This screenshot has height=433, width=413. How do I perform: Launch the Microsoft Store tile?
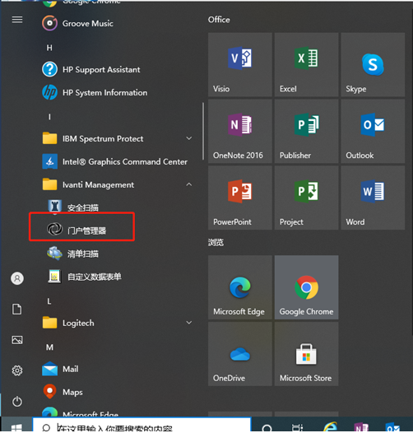(306, 354)
